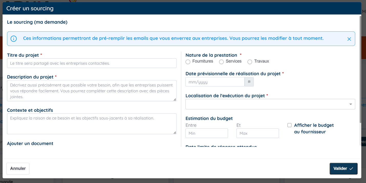Viewport: 366px width, 183px height.
Task: Click the Min budget input field
Action: 207,133
